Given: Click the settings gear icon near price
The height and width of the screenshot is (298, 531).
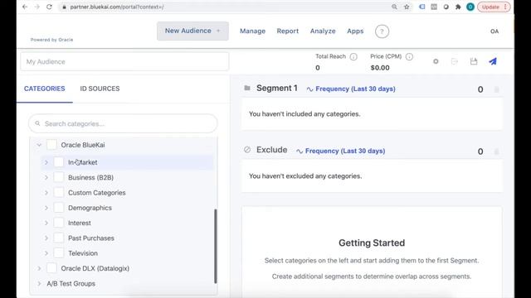Looking at the screenshot, I should click(x=436, y=61).
